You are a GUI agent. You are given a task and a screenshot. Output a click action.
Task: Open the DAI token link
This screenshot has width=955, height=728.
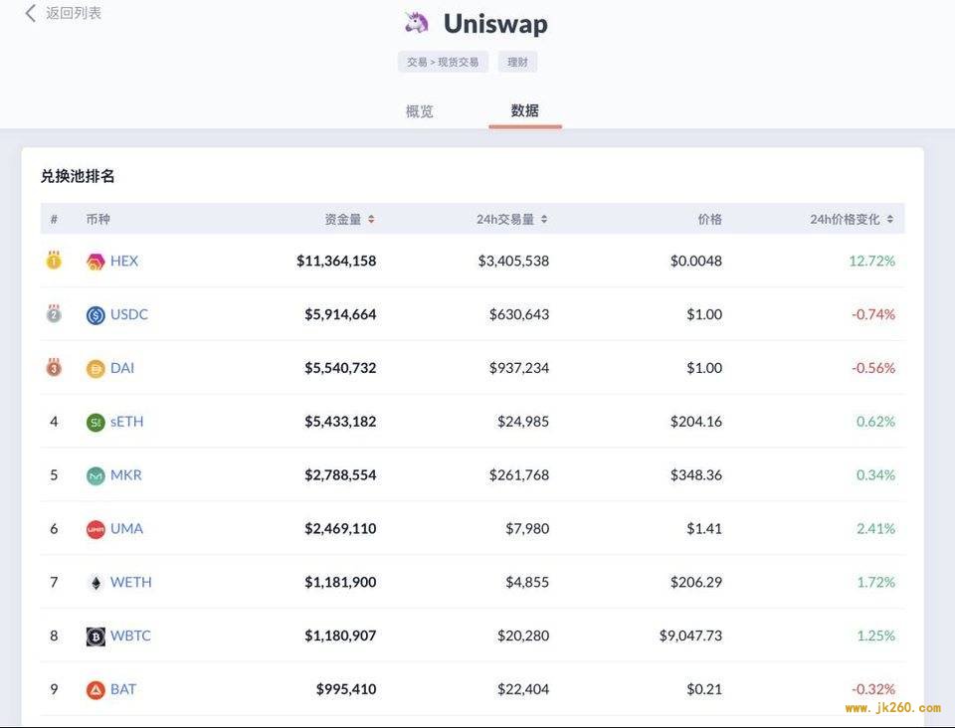(122, 368)
